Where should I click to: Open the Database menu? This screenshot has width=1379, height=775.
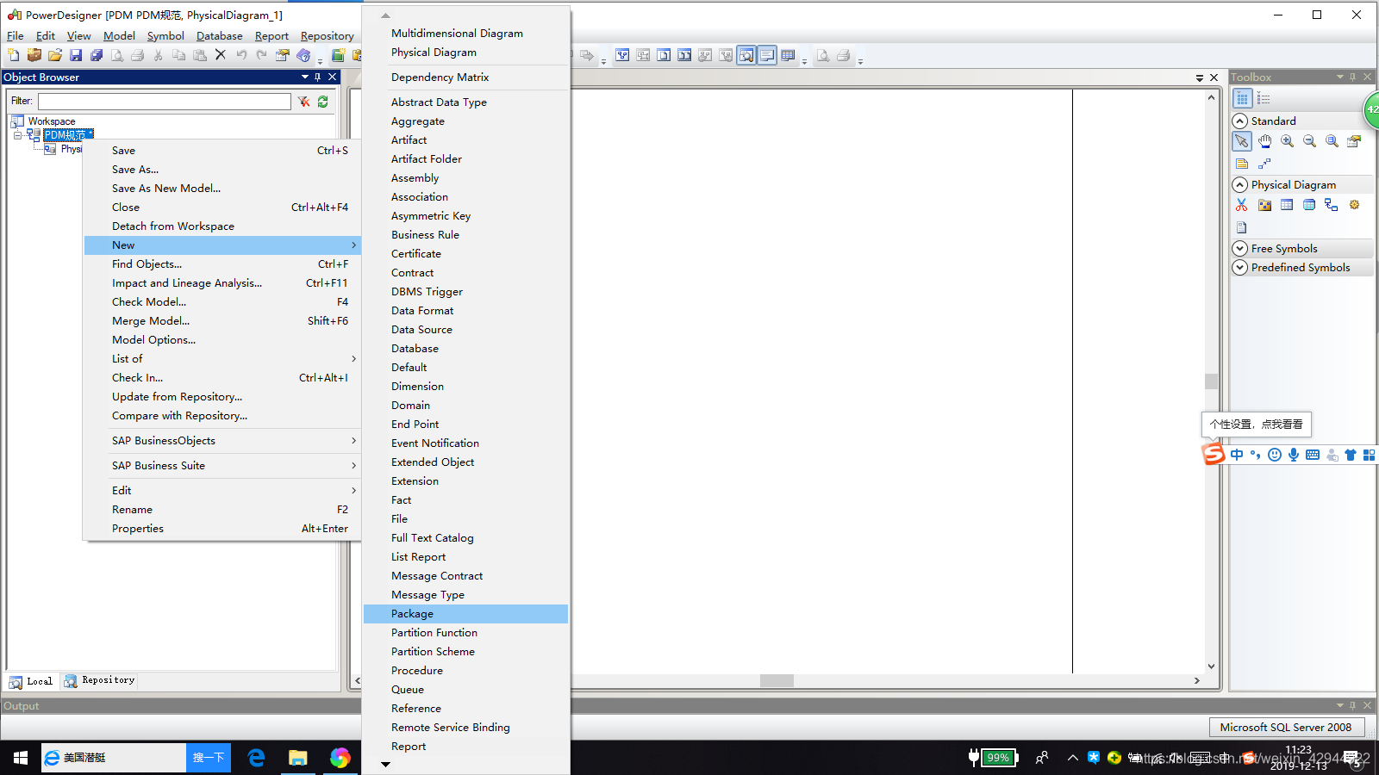pos(219,35)
